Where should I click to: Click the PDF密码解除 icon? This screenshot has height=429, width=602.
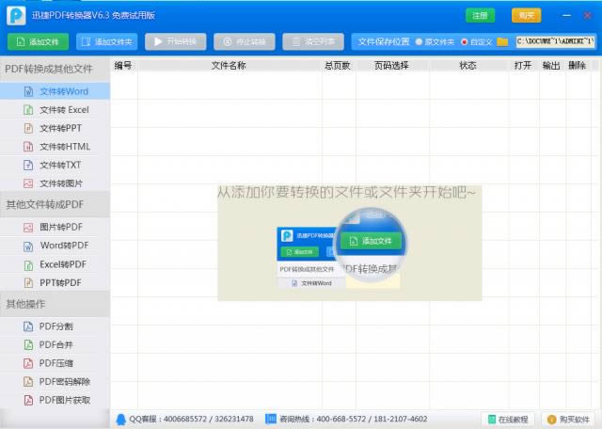click(x=28, y=382)
